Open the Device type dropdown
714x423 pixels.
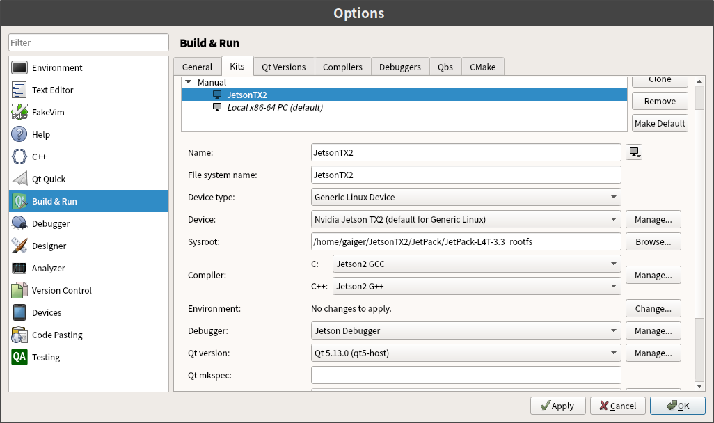pos(465,197)
